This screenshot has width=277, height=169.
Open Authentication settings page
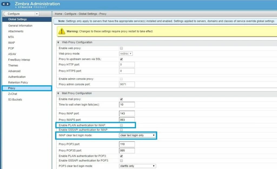(x=17, y=77)
